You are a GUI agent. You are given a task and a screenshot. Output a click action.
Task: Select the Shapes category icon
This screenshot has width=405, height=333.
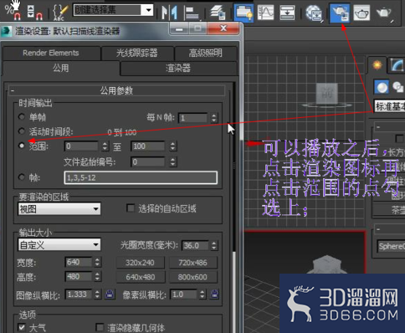397,87
